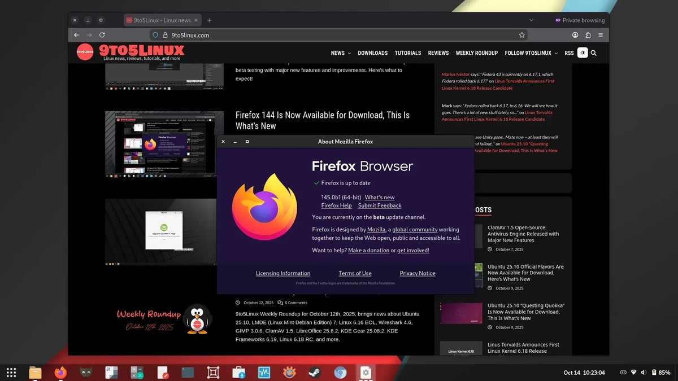Open the extensions panel in Firefox toolbar
The height and width of the screenshot is (381, 678).
588,34
